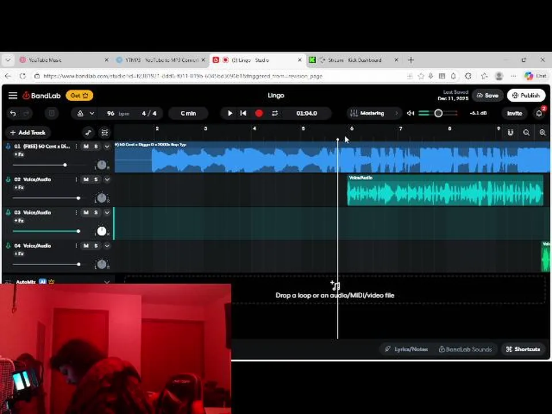
Task: Toggle loop cycle mode
Action: tap(275, 113)
